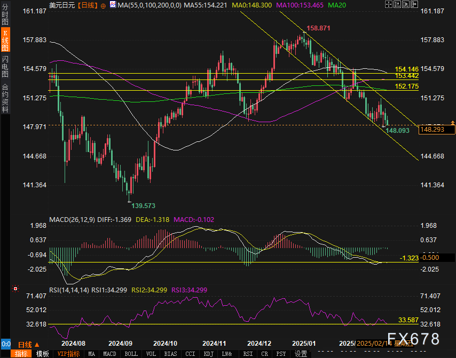
Task: Open the 闪电图 sidebar tab
Action: [x=5, y=66]
